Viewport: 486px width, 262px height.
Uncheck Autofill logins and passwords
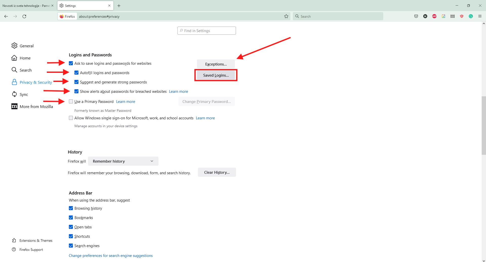point(76,73)
